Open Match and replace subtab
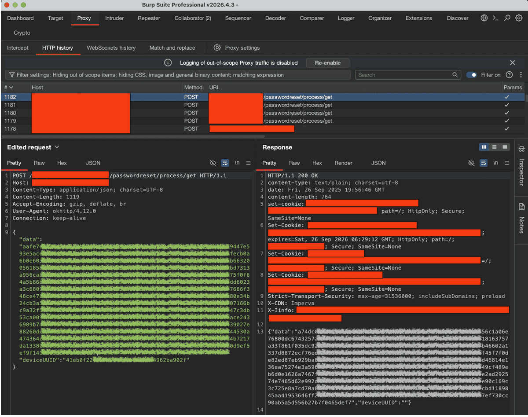This screenshot has width=528, height=417. pos(172,48)
